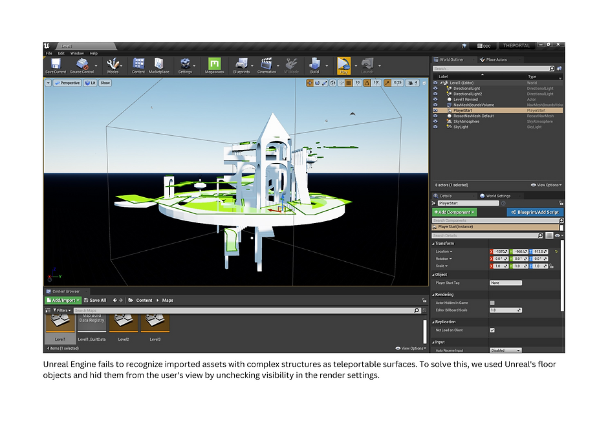The height and width of the screenshot is (428, 608).
Task: Click the Outliner add-folder icon beside search
Action: pyautogui.click(x=559, y=69)
